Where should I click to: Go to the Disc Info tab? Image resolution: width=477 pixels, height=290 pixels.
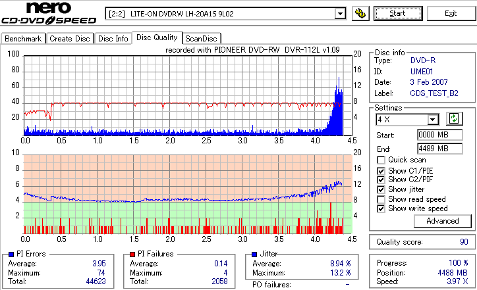click(x=113, y=39)
